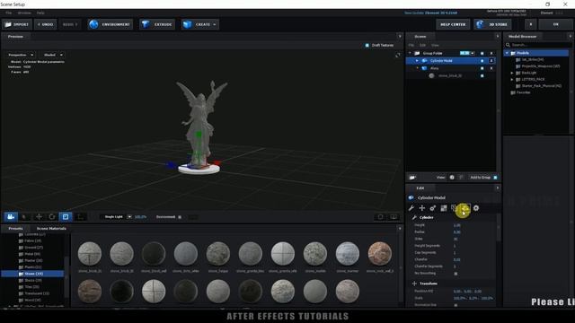Image resolution: width=575 pixels, height=323 pixels.
Task: Delete the Aleria model with its X icon
Action: click(x=491, y=68)
